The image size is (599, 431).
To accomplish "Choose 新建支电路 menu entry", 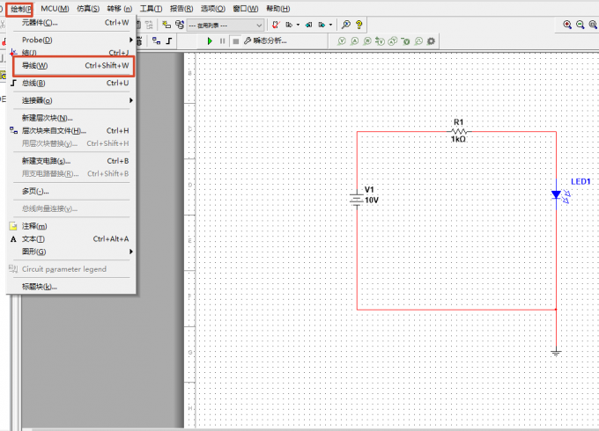I will 71,161.
